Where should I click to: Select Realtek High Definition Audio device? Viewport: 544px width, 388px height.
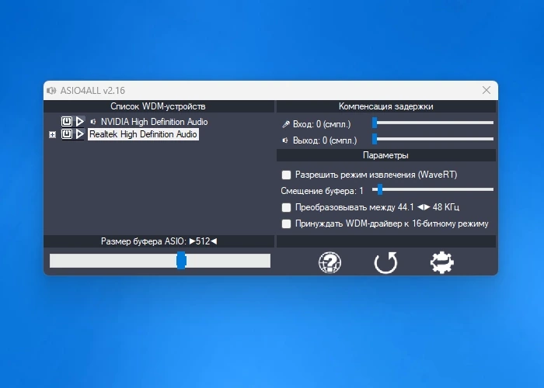pyautogui.click(x=143, y=134)
